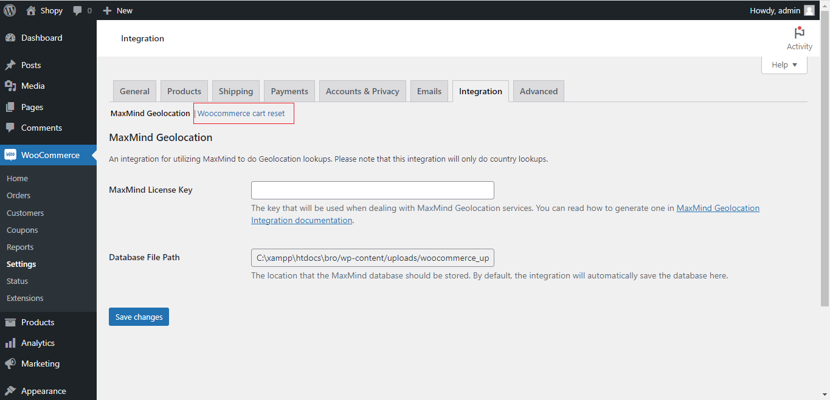830x400 pixels.
Task: Click the Pages icon in sidebar
Action: tap(10, 107)
